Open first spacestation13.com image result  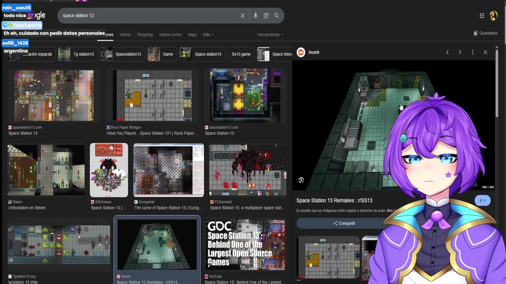tap(54, 95)
